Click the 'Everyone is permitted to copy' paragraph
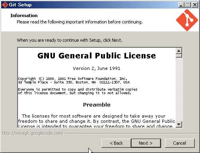200x153 pixels. pyautogui.click(x=78, y=91)
